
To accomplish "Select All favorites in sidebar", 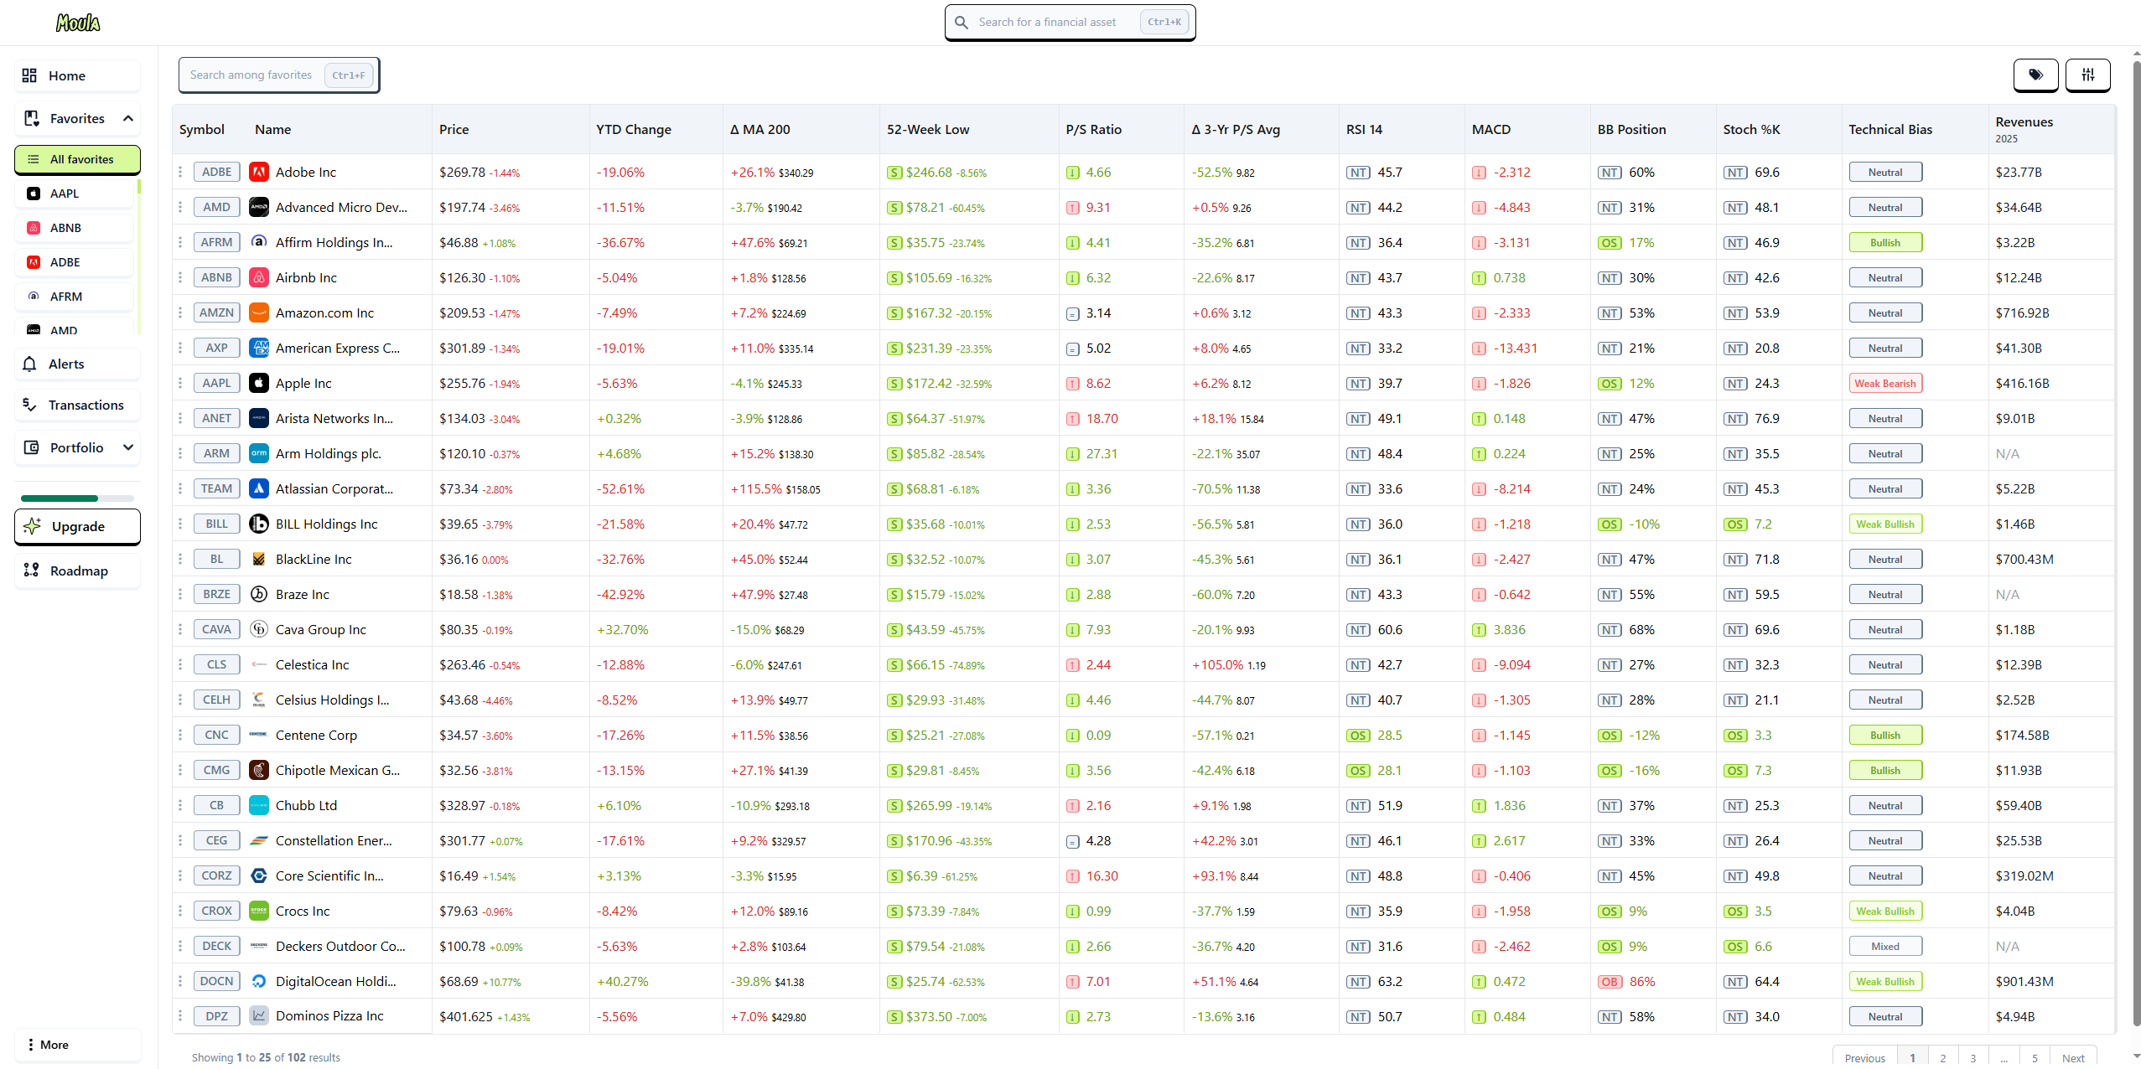I will 77,159.
